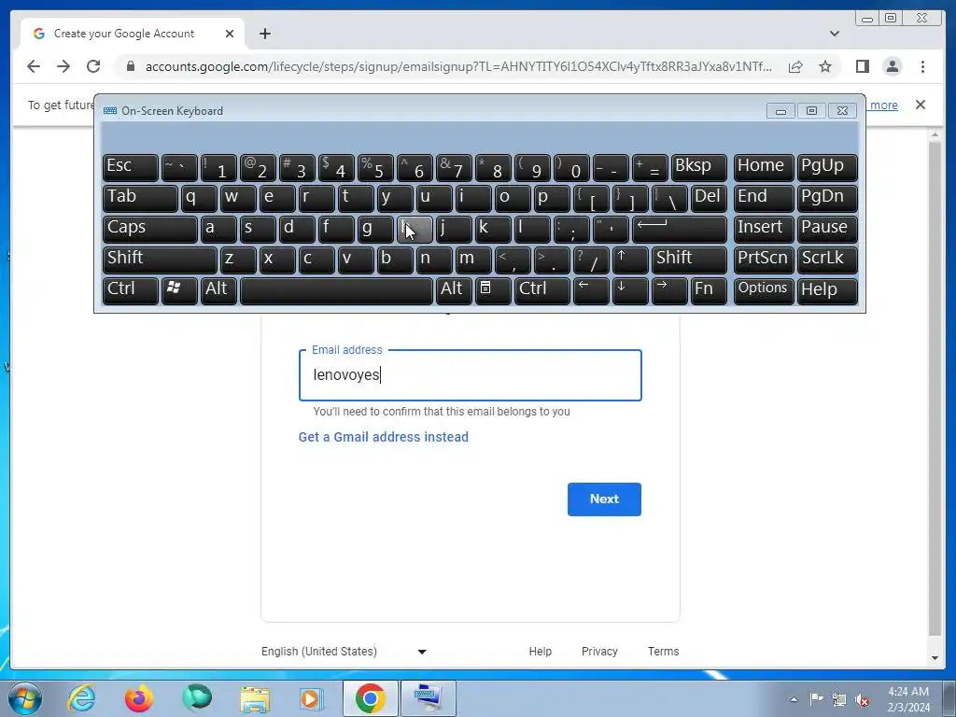Click the period key on On-Screen Keyboard
Screen dimensions: 956x717
(552, 260)
